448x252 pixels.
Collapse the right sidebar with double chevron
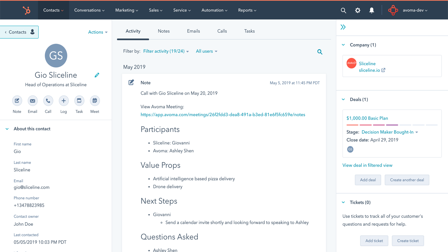(343, 27)
